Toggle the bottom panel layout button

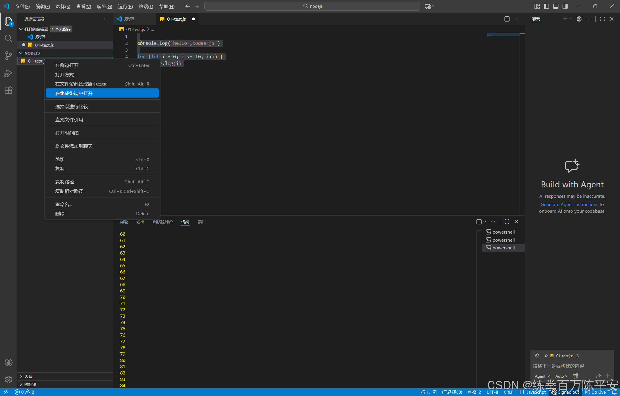pos(556,6)
